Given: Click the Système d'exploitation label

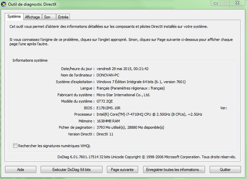Looking at the screenshot, I should pyautogui.click(x=75, y=82).
